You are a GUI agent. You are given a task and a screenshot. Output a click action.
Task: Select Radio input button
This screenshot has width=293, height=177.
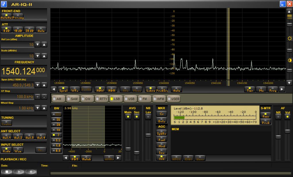click(x=6, y=150)
